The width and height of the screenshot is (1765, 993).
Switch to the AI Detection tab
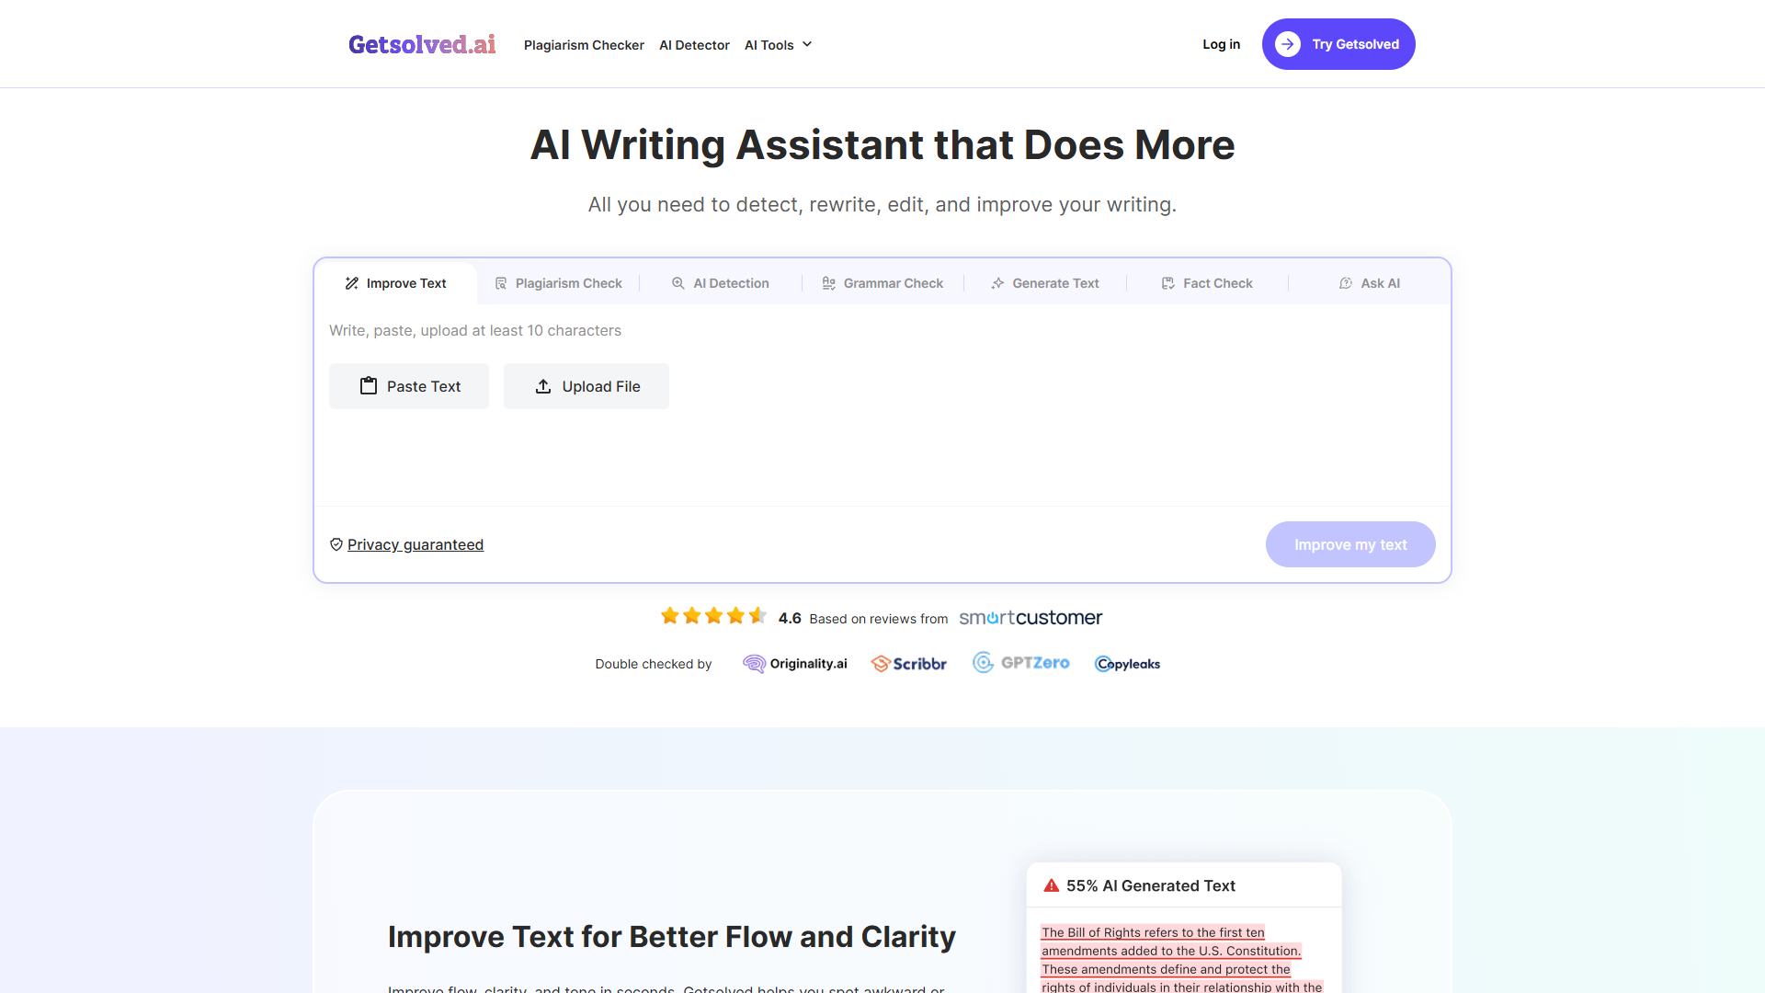point(720,283)
